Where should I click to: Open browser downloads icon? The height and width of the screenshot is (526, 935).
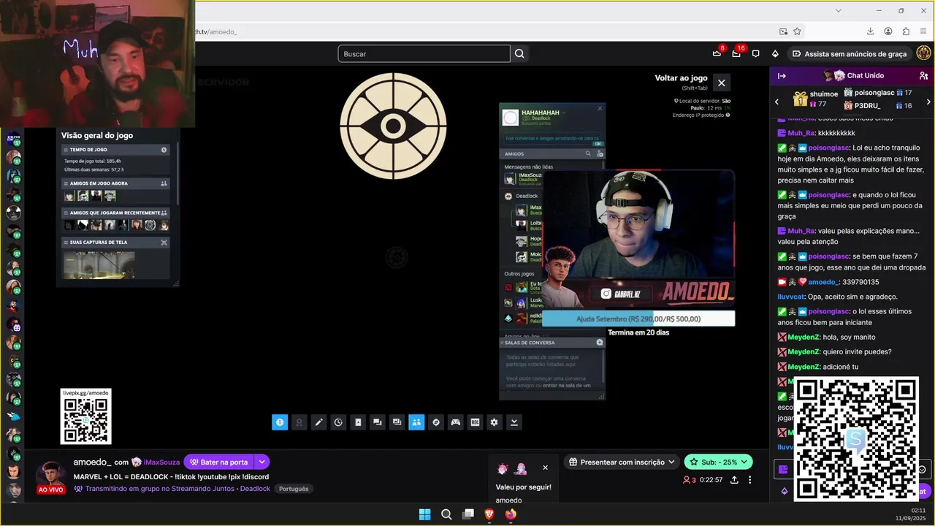[870, 31]
